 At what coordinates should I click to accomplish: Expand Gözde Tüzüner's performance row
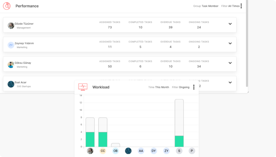click(x=230, y=24)
